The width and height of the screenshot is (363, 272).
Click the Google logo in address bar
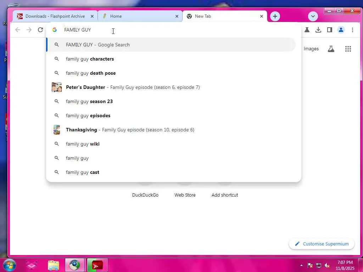point(55,30)
